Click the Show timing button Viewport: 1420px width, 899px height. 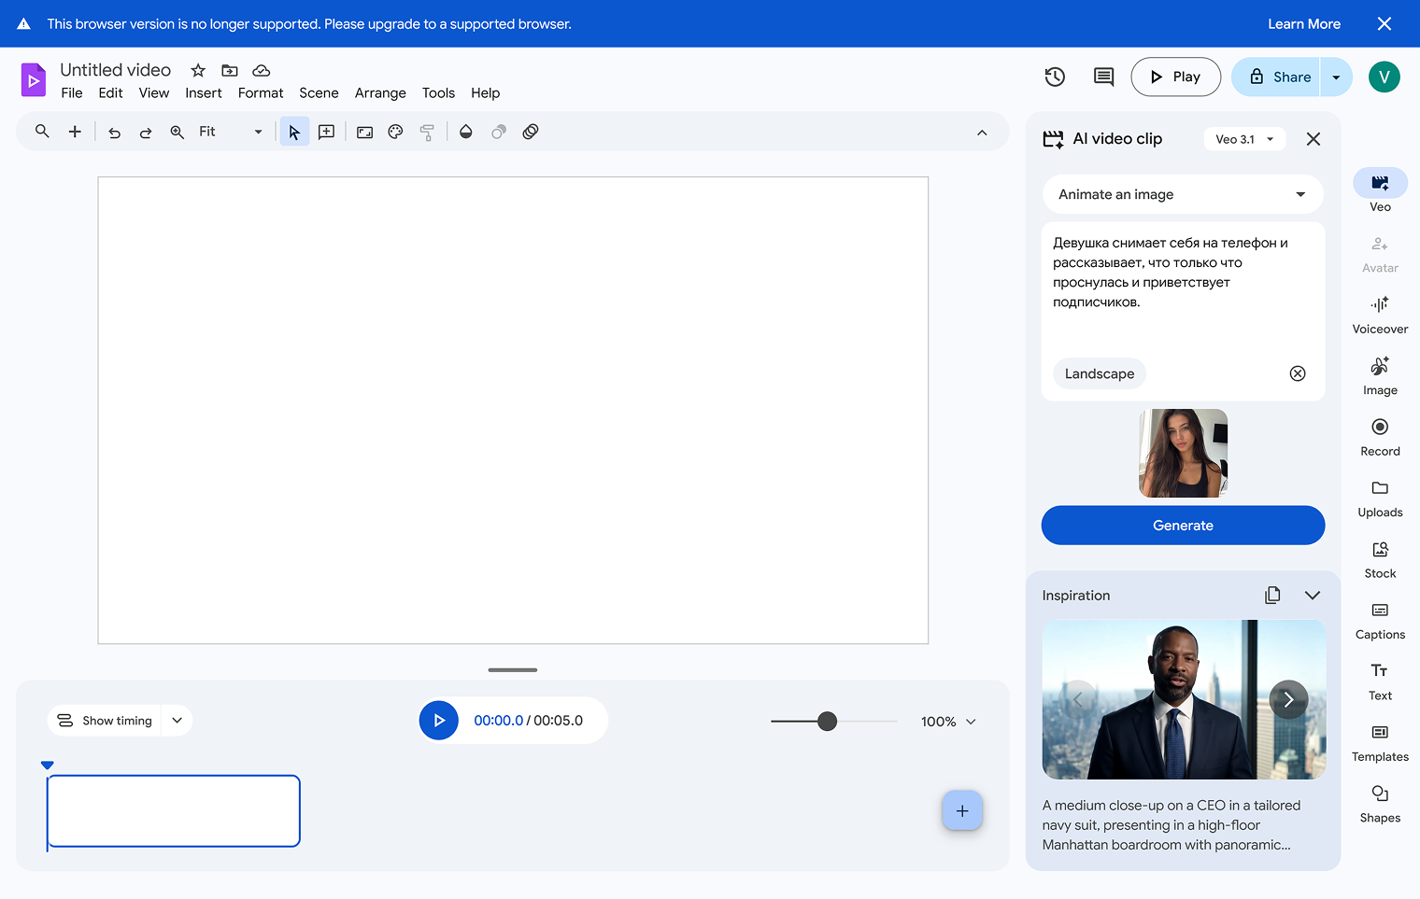[x=105, y=721]
